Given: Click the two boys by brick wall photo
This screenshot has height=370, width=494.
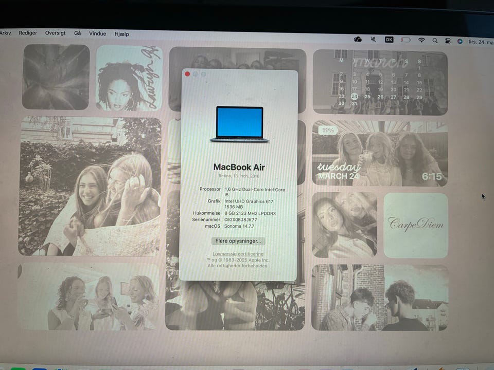Looking at the screenshot, I should [x=380, y=298].
